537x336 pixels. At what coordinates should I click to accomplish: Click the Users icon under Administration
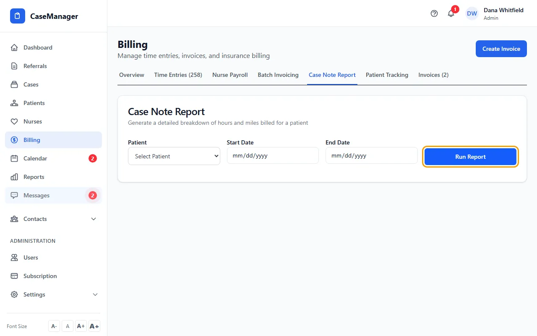point(14,257)
